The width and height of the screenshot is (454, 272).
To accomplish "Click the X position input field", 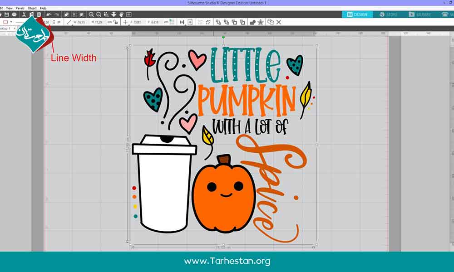I will coord(138,22).
